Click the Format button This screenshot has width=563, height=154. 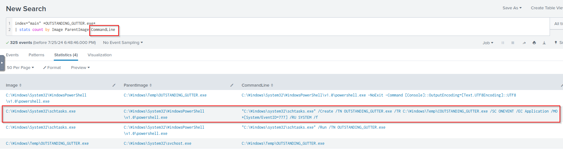tap(52, 67)
